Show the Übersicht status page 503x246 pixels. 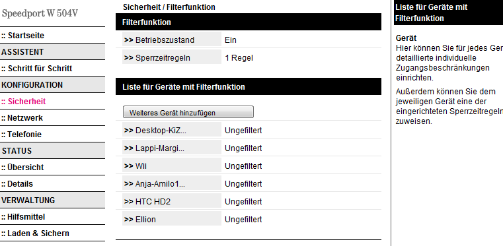(x=22, y=168)
